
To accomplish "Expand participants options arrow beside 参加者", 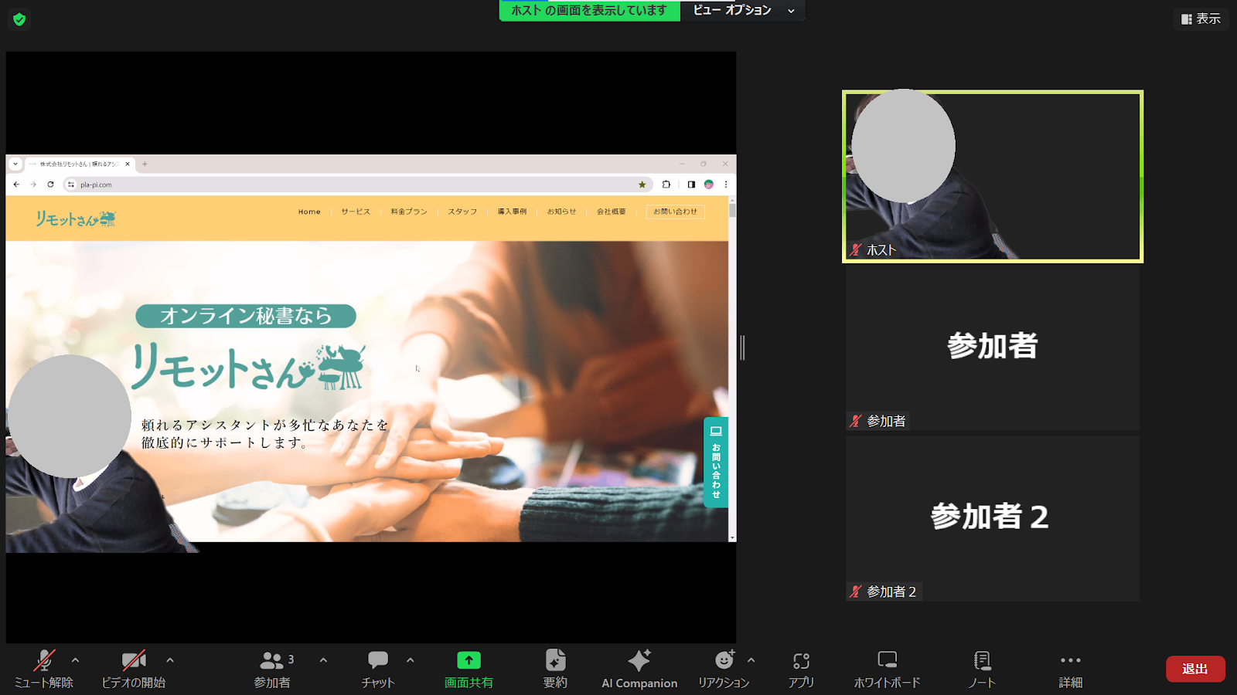I will click(x=323, y=660).
